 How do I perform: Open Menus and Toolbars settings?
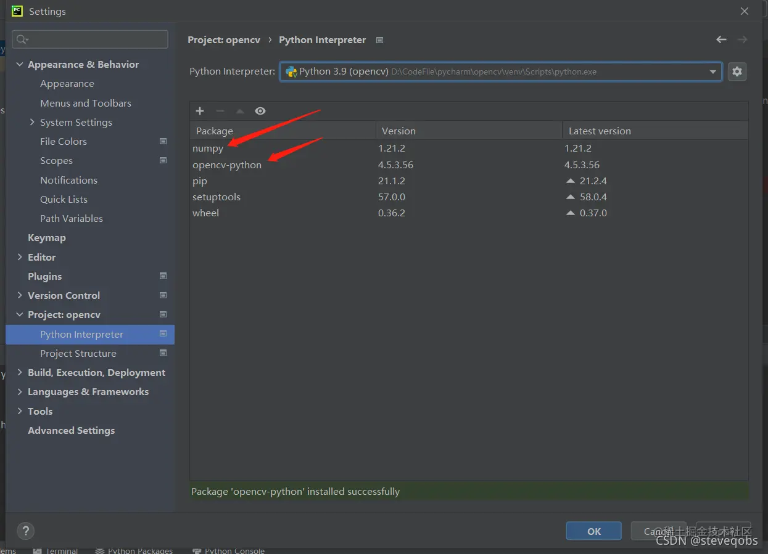[86, 103]
